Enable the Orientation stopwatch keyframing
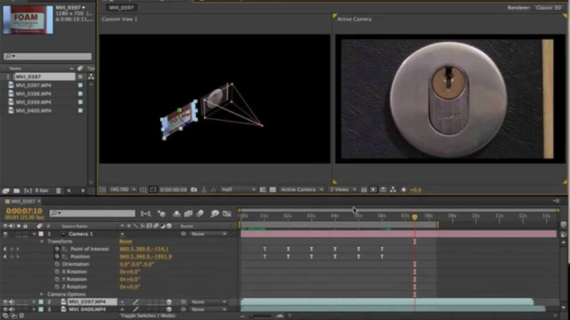 57,264
